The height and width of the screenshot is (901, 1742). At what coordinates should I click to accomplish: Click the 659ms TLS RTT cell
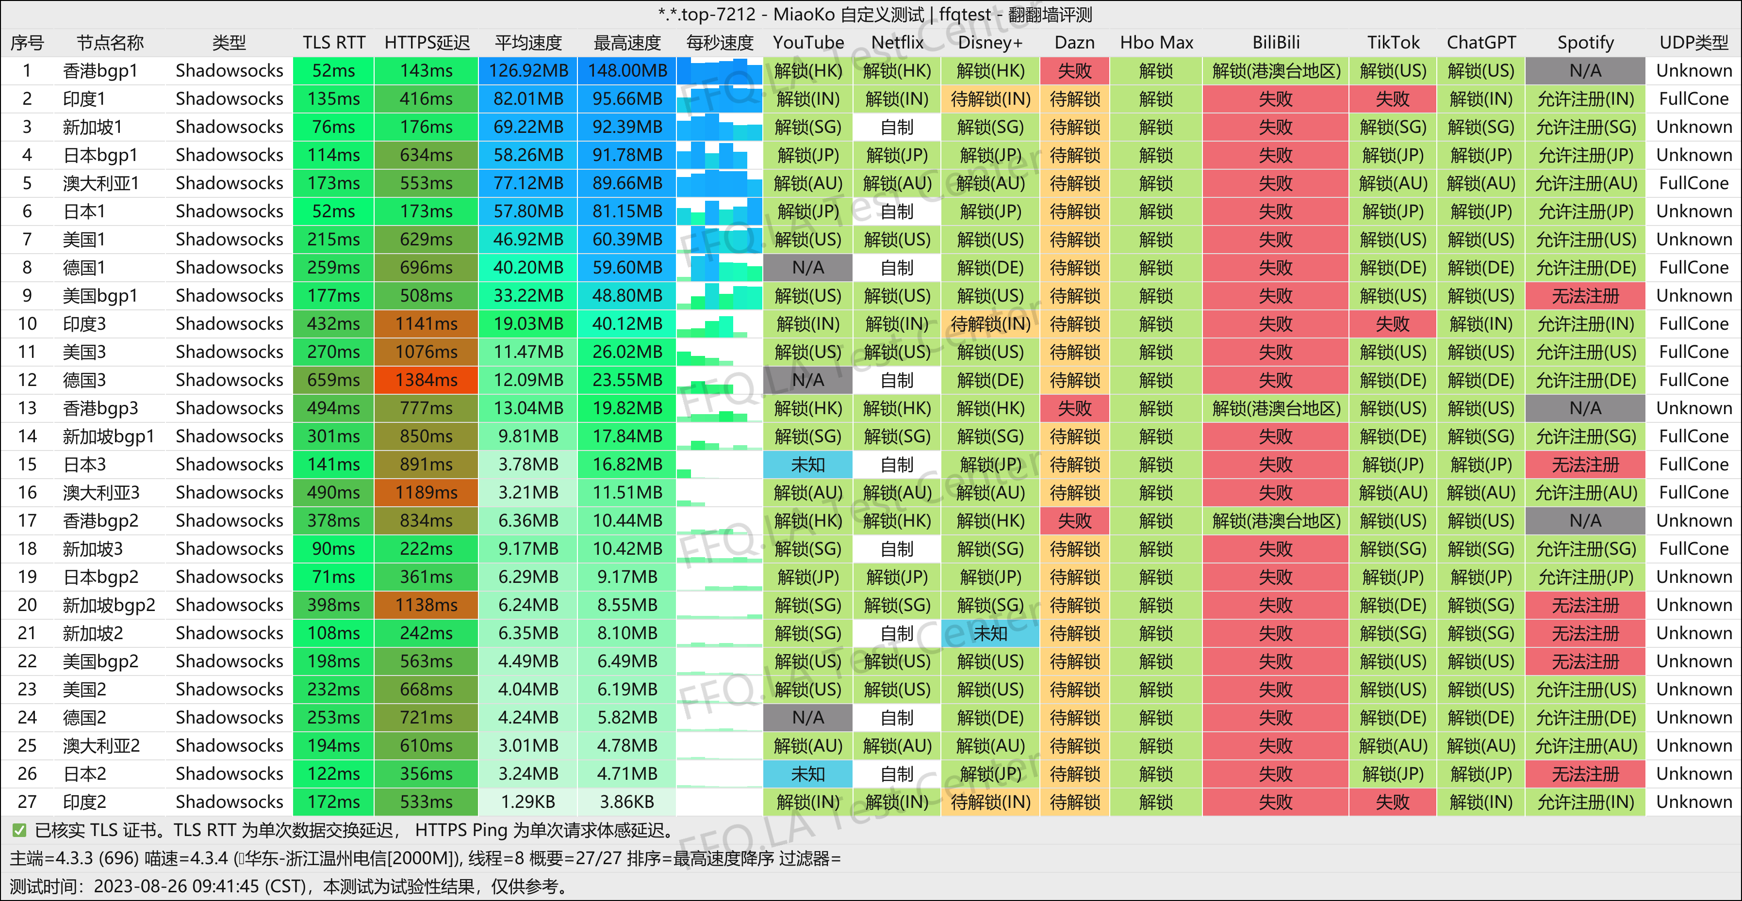333,380
